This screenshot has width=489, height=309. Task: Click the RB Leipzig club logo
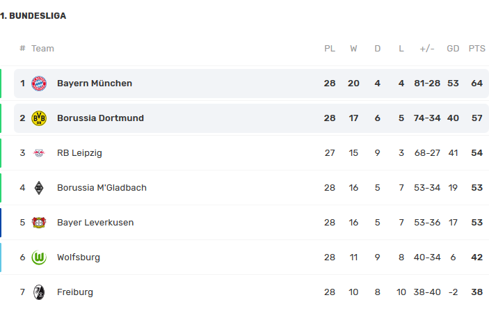(x=39, y=153)
